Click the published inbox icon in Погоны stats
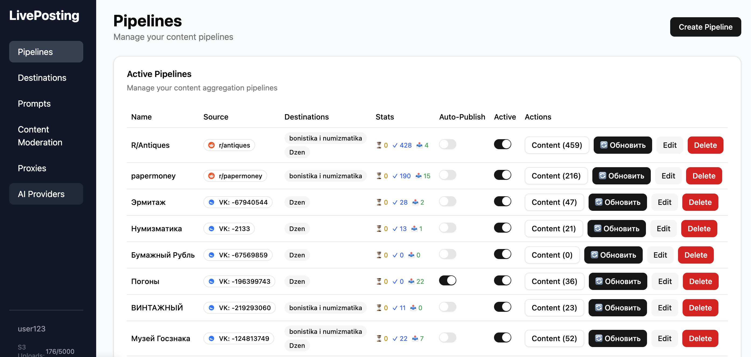The image size is (751, 357). 411,281
